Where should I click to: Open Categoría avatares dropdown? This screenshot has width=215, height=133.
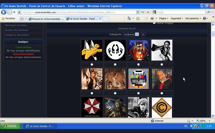[131, 34]
